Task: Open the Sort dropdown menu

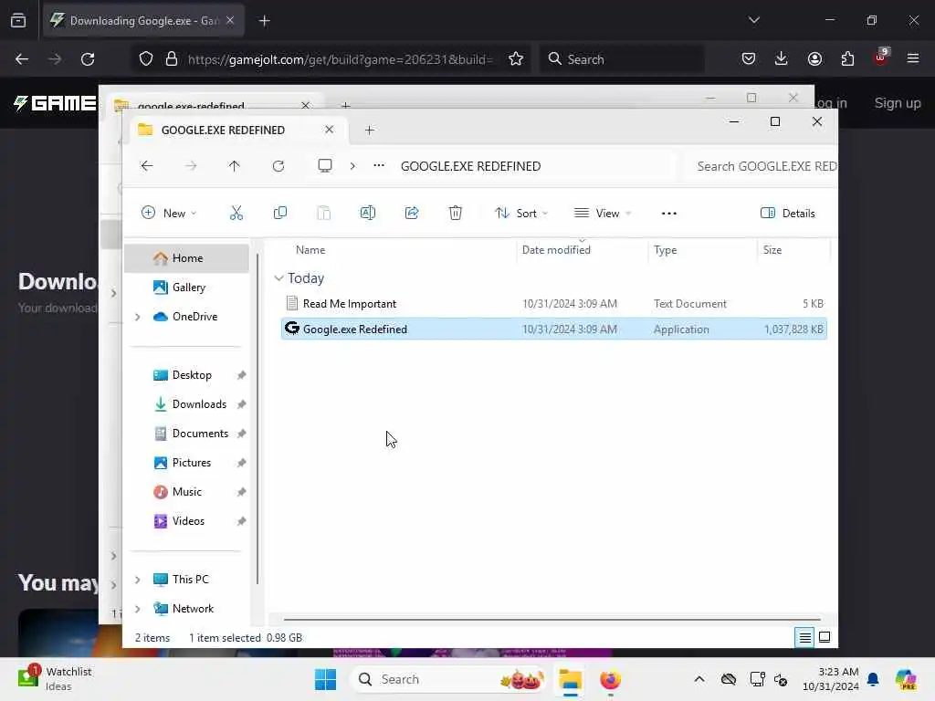Action: click(x=521, y=213)
